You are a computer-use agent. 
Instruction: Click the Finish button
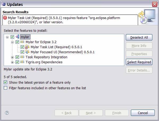tap(117, 113)
